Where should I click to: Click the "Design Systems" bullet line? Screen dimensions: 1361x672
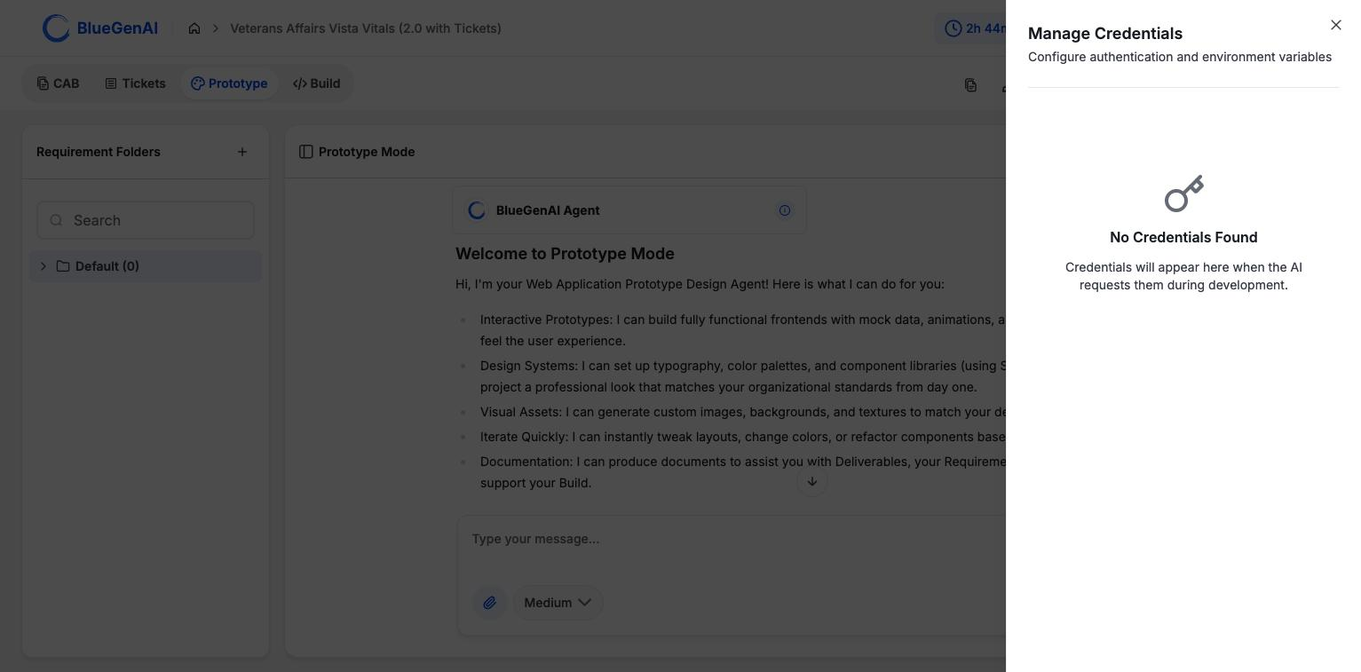[x=742, y=376]
